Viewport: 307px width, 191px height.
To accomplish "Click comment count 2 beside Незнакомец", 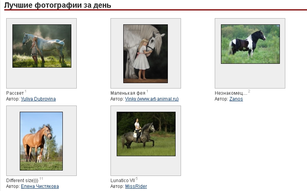I will [249, 91].
